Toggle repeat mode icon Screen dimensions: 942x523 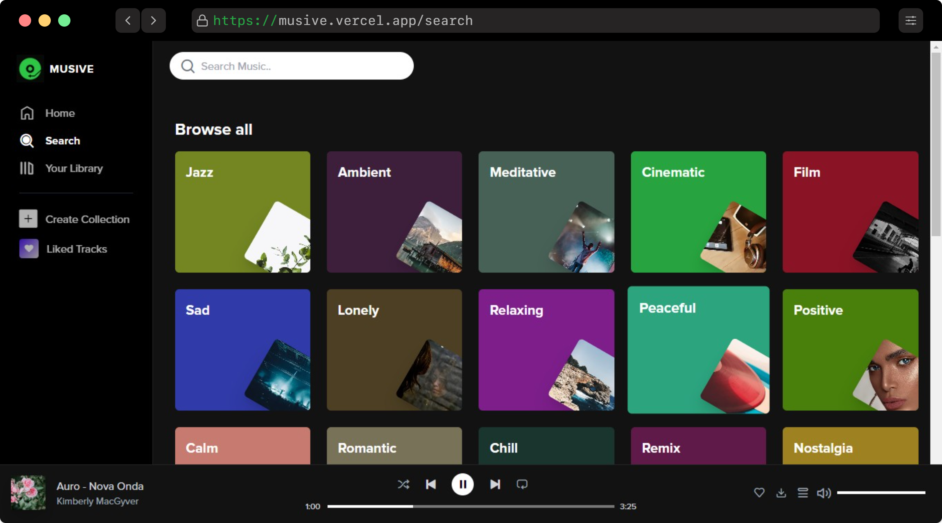(x=522, y=485)
